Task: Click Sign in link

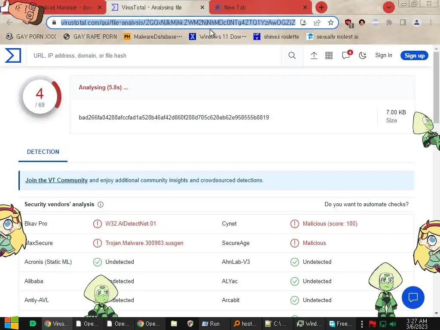Action: click(x=383, y=55)
